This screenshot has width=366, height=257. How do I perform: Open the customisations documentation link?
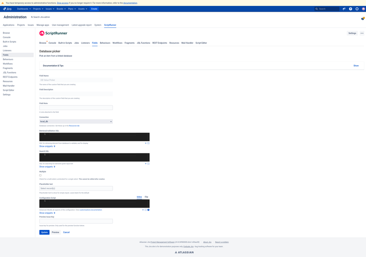[x=91, y=210]
